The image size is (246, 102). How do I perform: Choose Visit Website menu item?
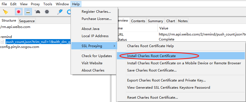click(94, 63)
